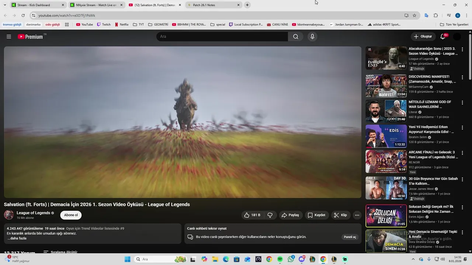Click the YouTube search field 'Ara'
Screen dimensions: 472x265
tap(222, 36)
